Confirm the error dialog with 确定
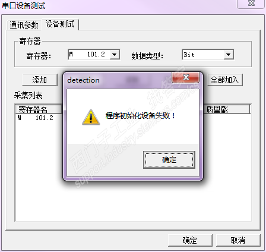Image resolution: width=266 pixels, height=252 pixels. coord(169,160)
